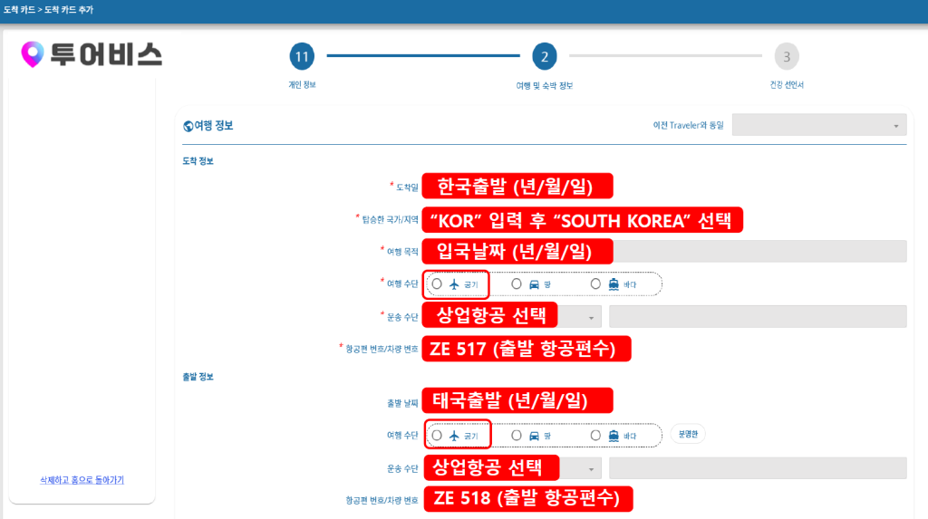
Task: Expand the departure 운송 수단 dropdown arrow
Action: click(x=592, y=468)
